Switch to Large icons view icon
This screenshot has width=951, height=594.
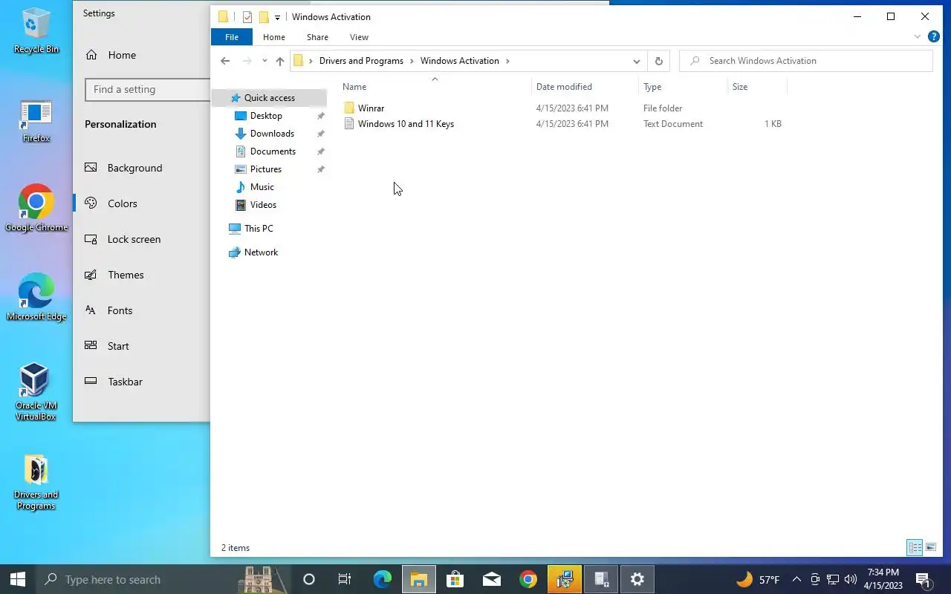pos(931,548)
